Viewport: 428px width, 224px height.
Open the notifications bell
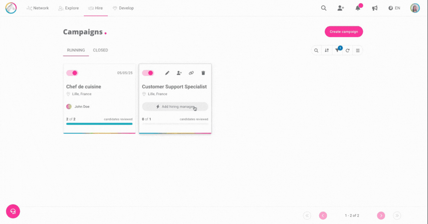[x=358, y=8]
